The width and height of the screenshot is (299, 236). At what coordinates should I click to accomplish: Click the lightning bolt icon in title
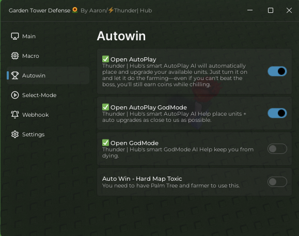[111, 10]
